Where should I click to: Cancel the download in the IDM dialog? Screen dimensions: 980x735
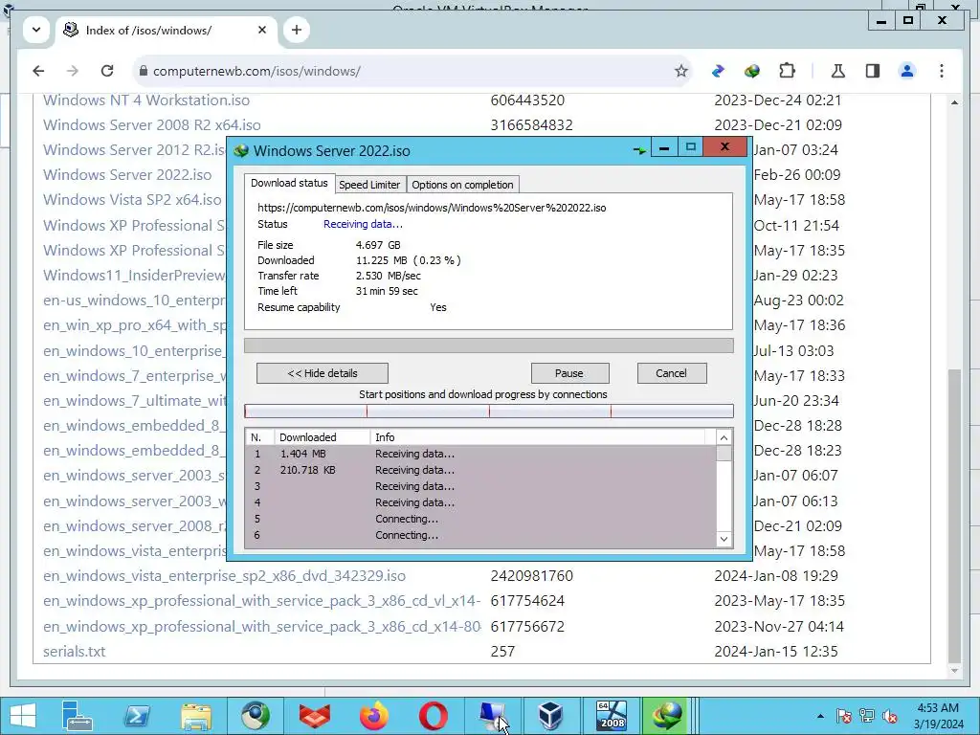[671, 373]
